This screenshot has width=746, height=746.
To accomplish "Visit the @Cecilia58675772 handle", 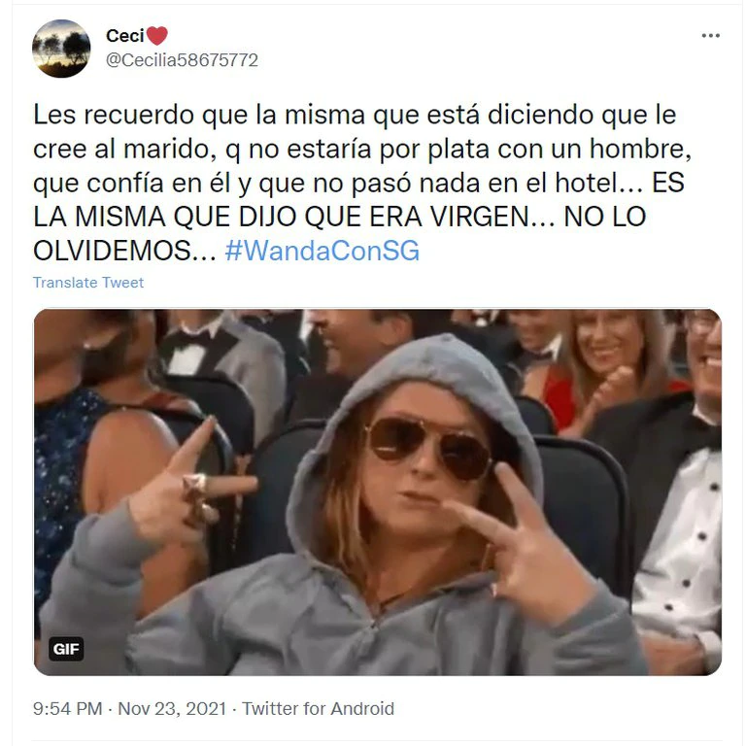I will [x=182, y=60].
